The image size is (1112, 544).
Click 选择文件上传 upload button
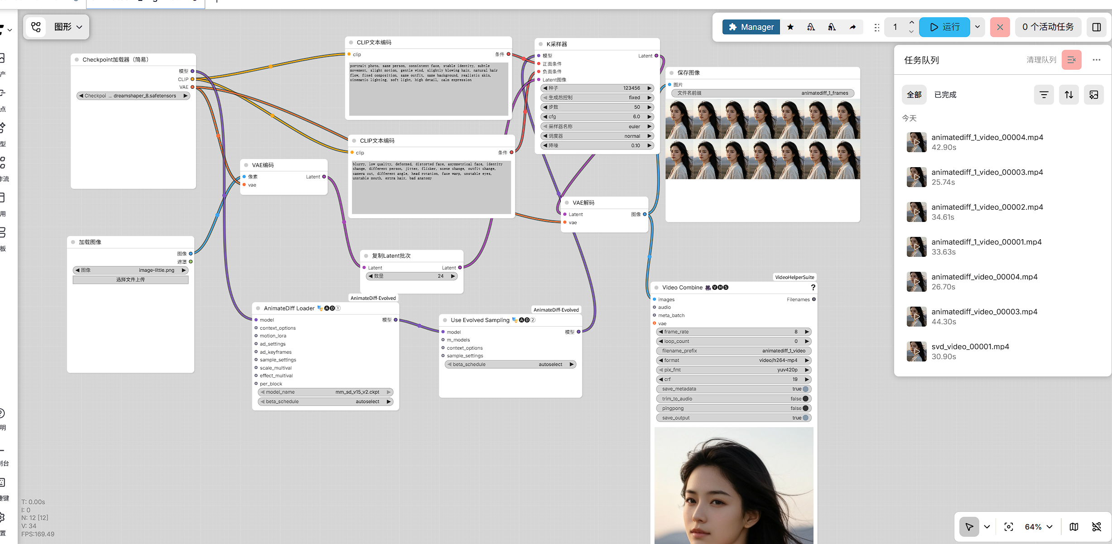pos(130,280)
